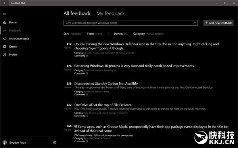Image resolution: width=238 pixels, height=148 pixels.
Task: Open Some apps such as Groove Music feedback
Action: [152, 129]
